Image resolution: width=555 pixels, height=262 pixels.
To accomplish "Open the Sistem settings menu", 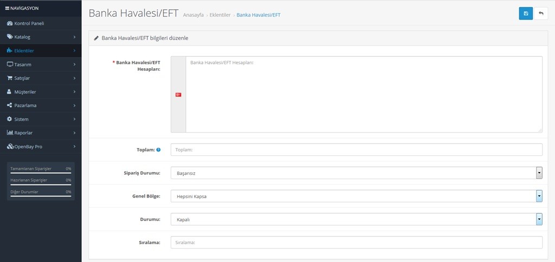I will coord(21,119).
